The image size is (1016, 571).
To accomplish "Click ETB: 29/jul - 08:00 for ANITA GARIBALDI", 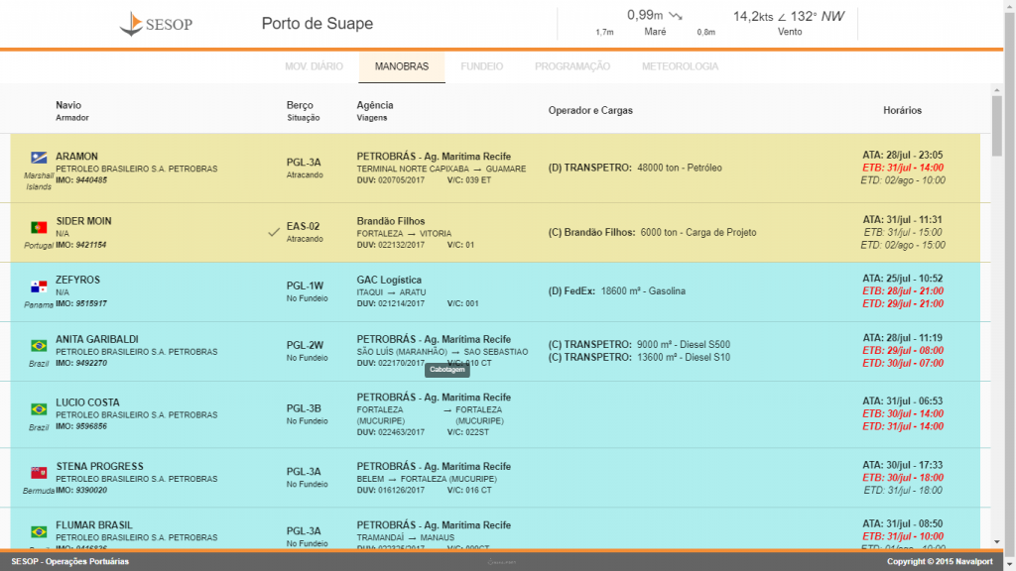I will [903, 350].
